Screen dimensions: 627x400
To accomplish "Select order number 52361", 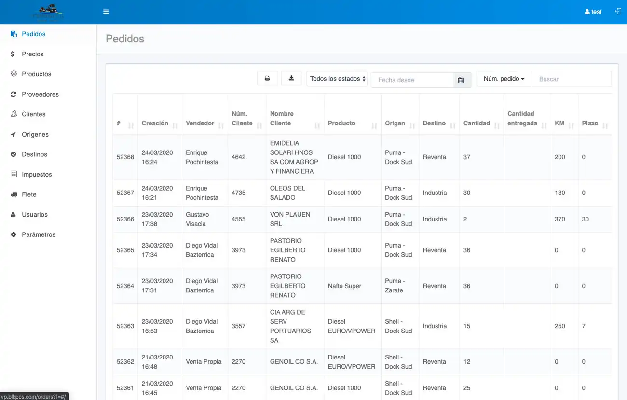I will tap(125, 388).
